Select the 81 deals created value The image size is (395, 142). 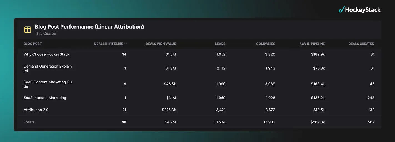372,54
